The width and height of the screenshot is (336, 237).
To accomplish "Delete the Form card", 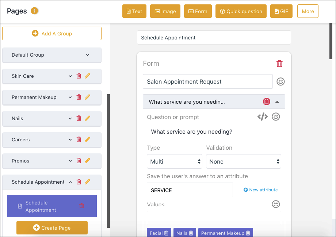I will click(x=279, y=64).
